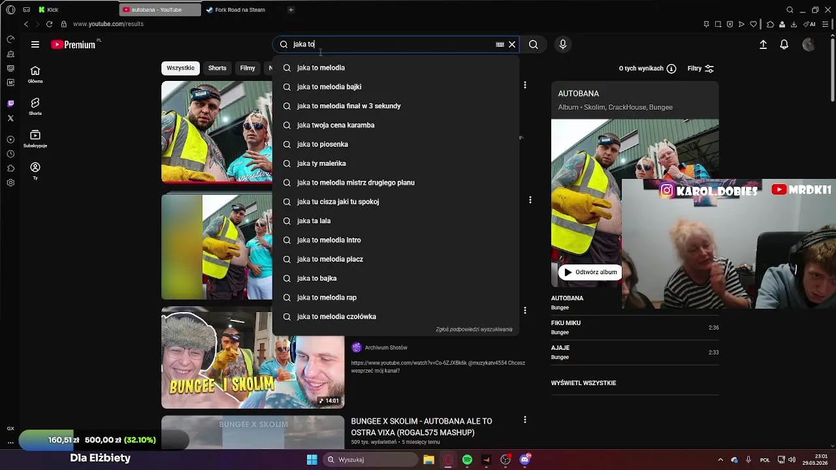The image size is (836, 470).
Task: Reload the current page
Action: [49, 24]
